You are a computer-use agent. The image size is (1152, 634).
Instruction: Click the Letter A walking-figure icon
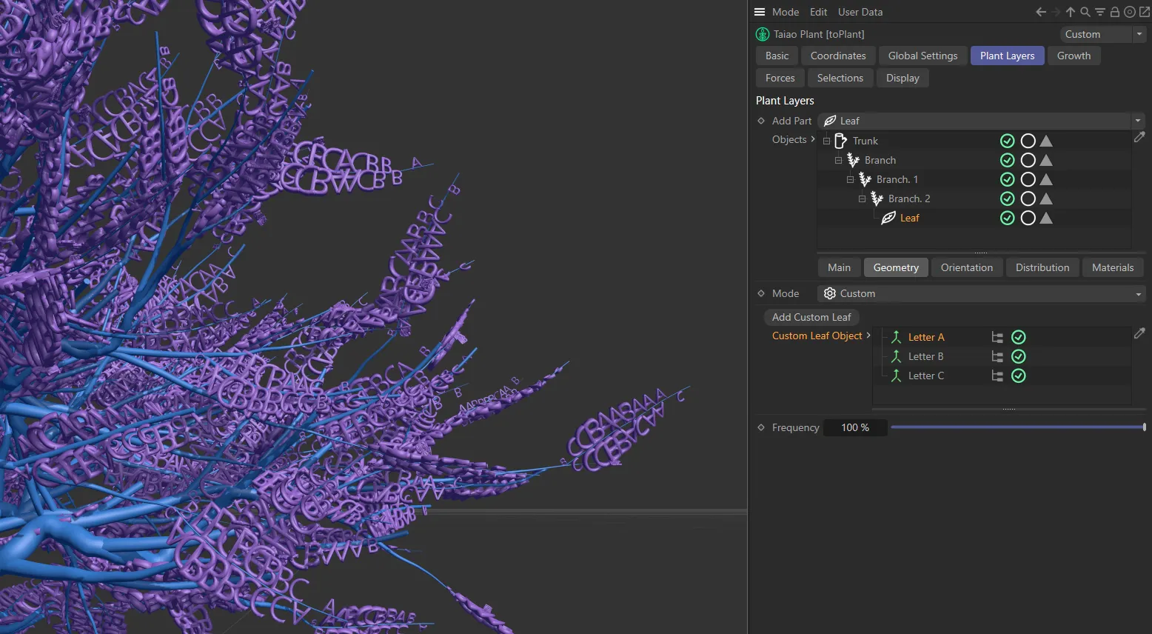[895, 337]
